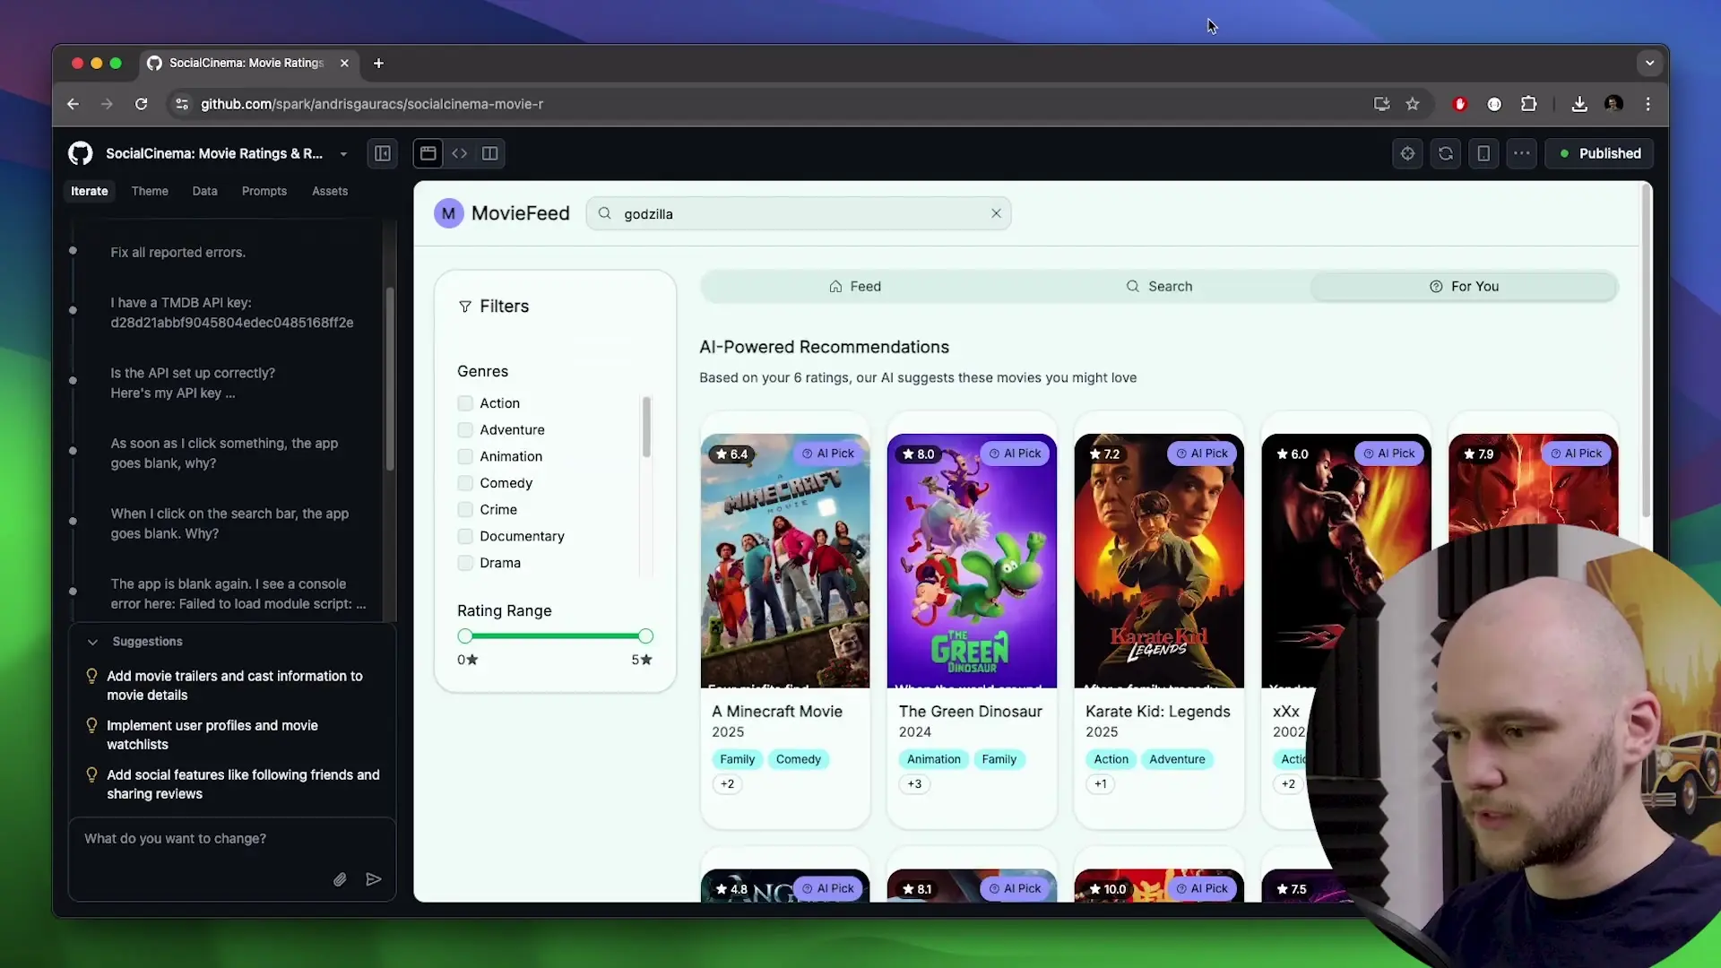The height and width of the screenshot is (968, 1721).
Task: Check the Action genre checkbox
Action: (465, 403)
